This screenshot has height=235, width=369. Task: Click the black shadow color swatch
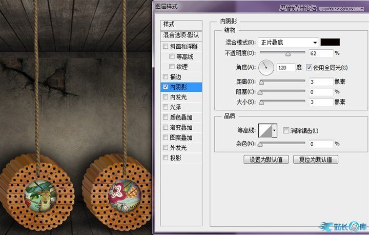click(x=331, y=42)
